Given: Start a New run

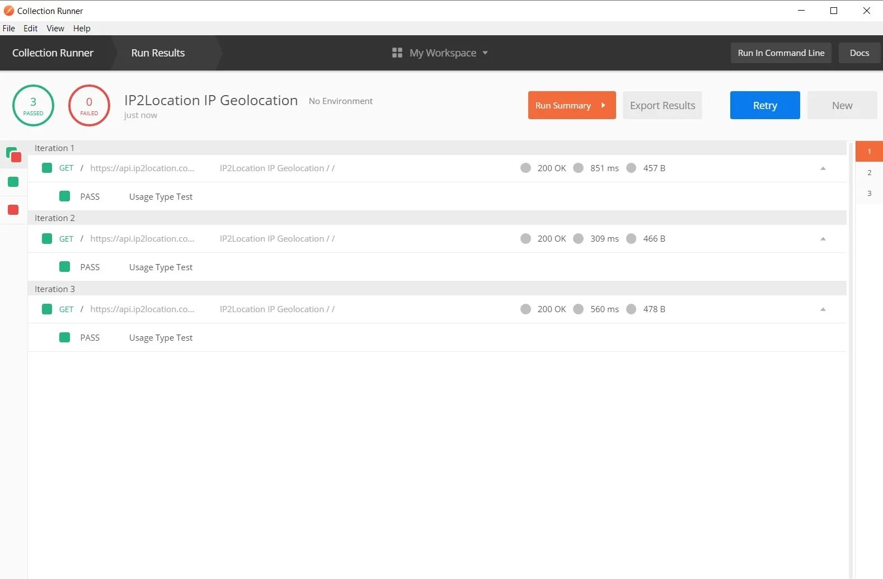Looking at the screenshot, I should pyautogui.click(x=842, y=105).
